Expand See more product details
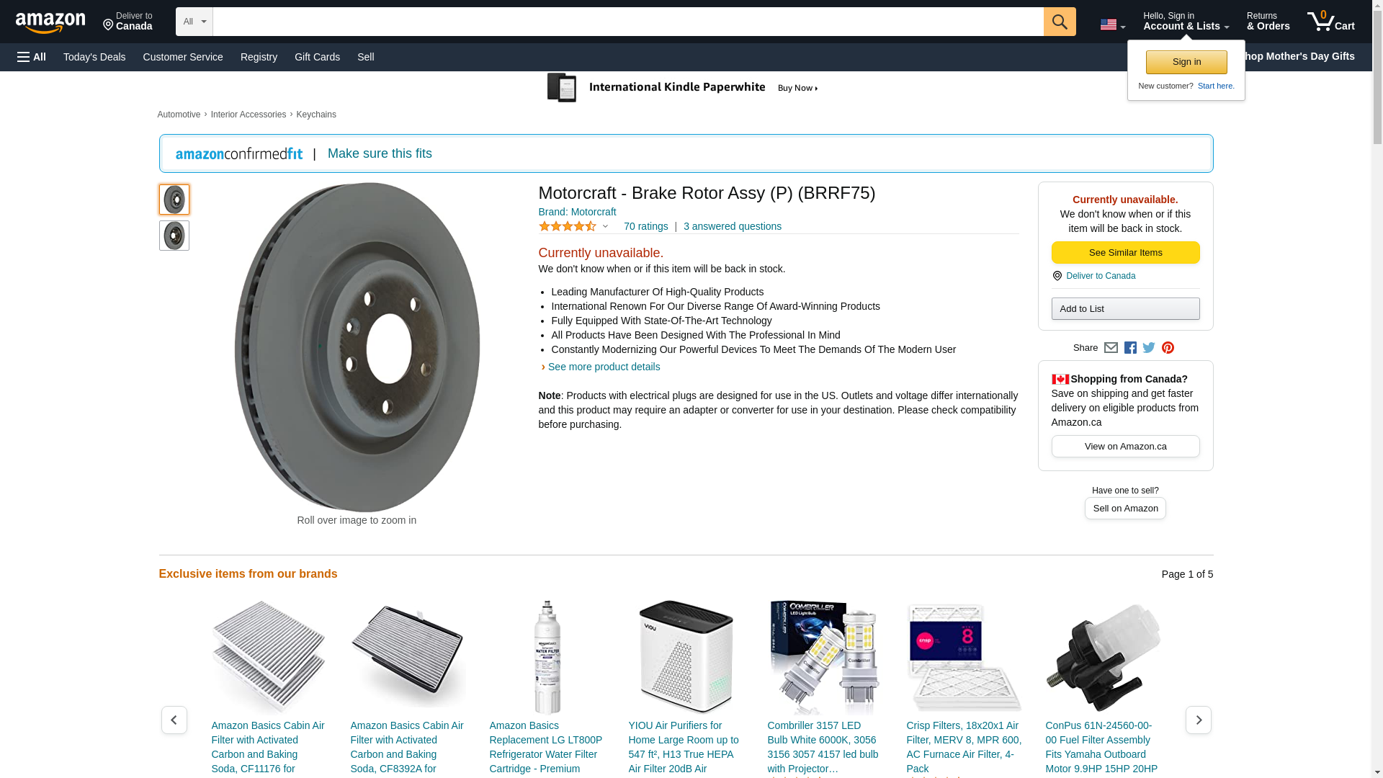1383x778 pixels. tap(603, 367)
